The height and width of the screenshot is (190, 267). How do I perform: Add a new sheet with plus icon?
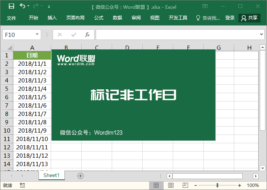80,176
